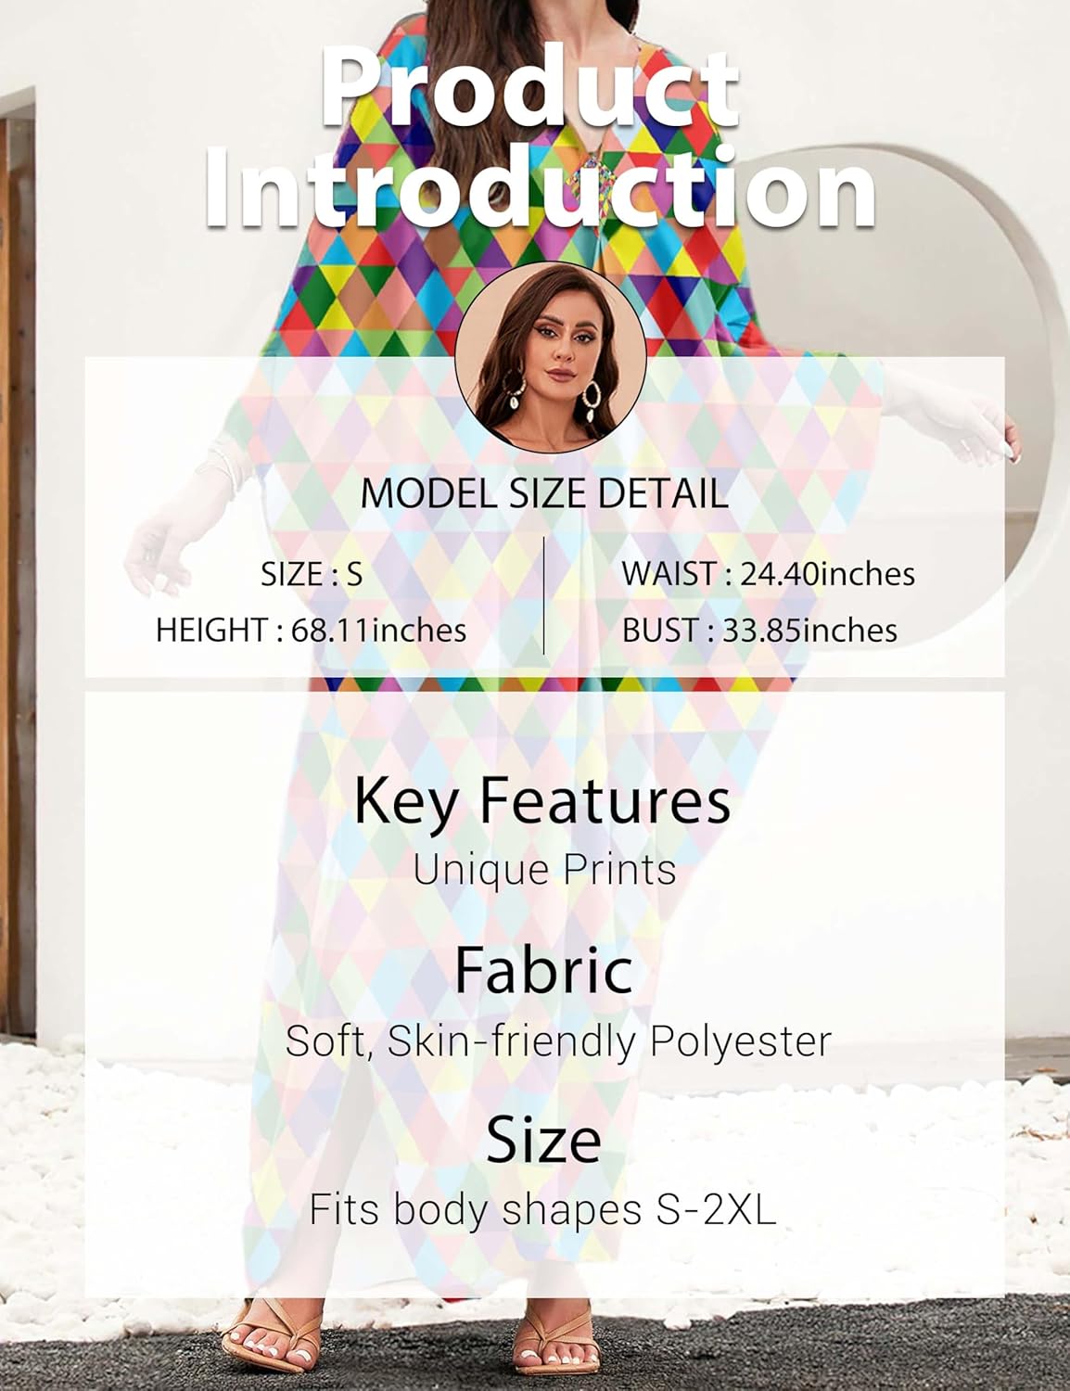Select Fits body shapes S-2XL text
The width and height of the screenshot is (1070, 1391).
point(542,1210)
